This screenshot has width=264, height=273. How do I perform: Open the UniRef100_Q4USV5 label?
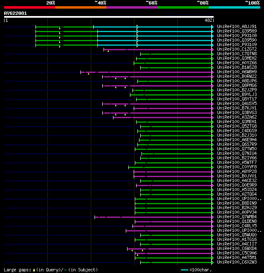pyautogui.click(x=237, y=104)
